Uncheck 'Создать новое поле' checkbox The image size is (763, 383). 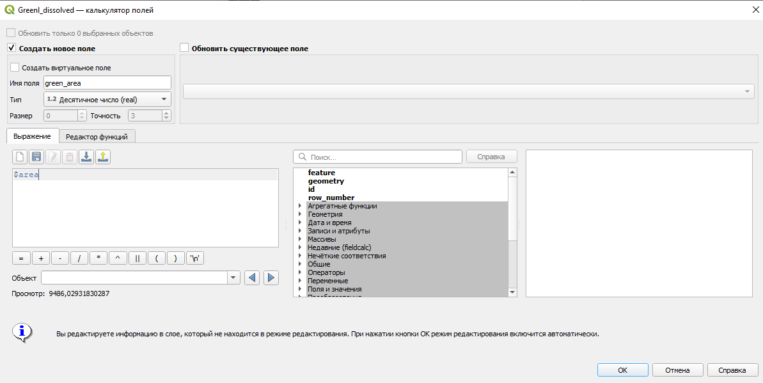tap(12, 48)
